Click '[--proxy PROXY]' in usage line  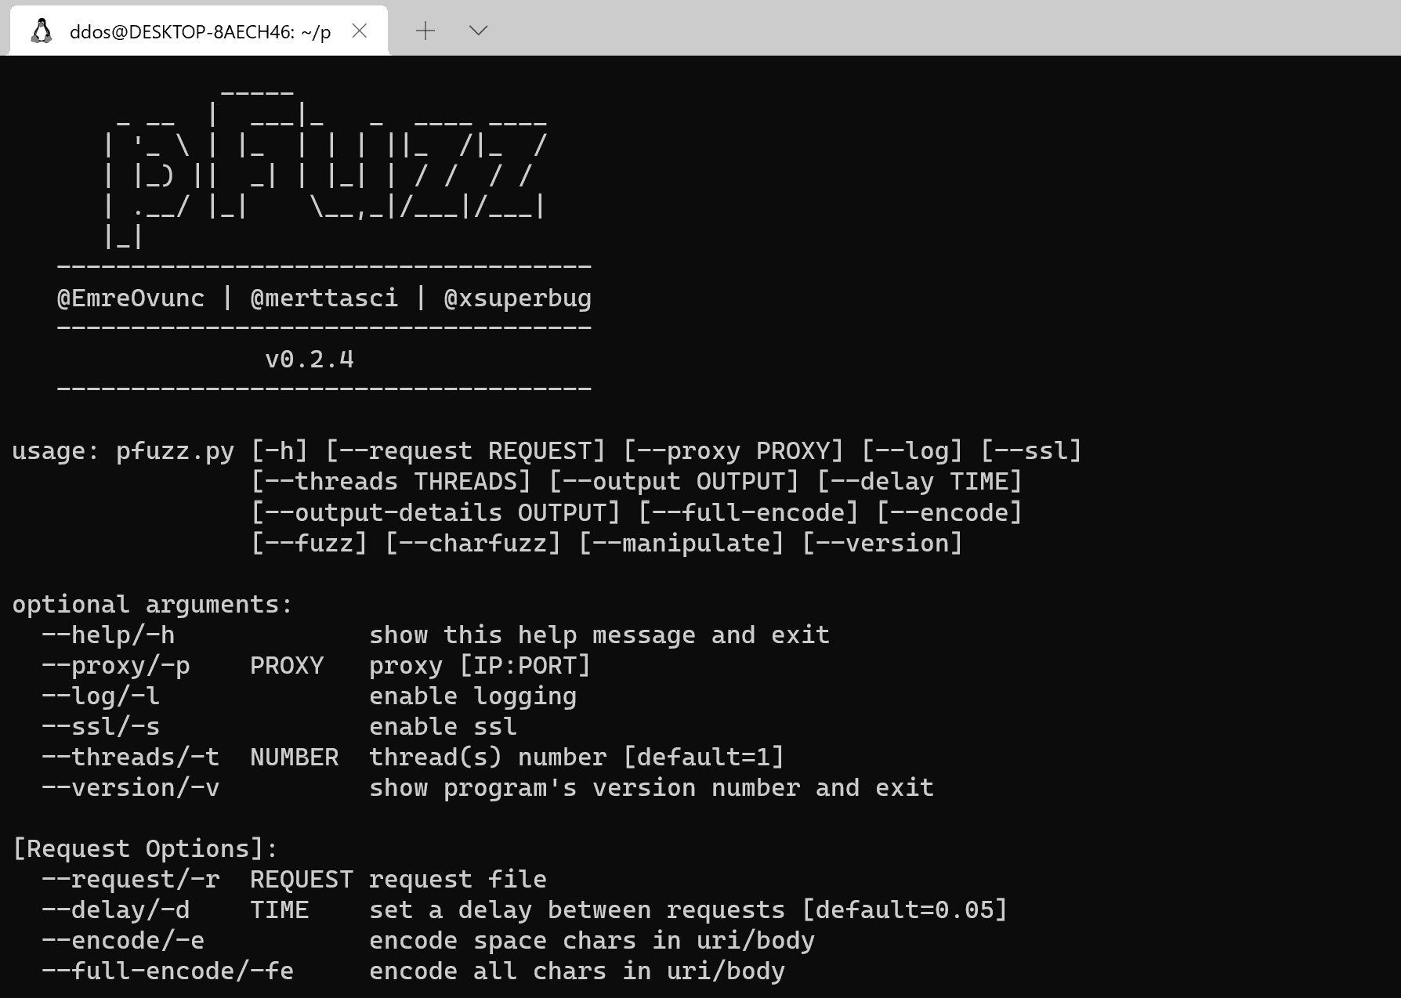click(733, 451)
